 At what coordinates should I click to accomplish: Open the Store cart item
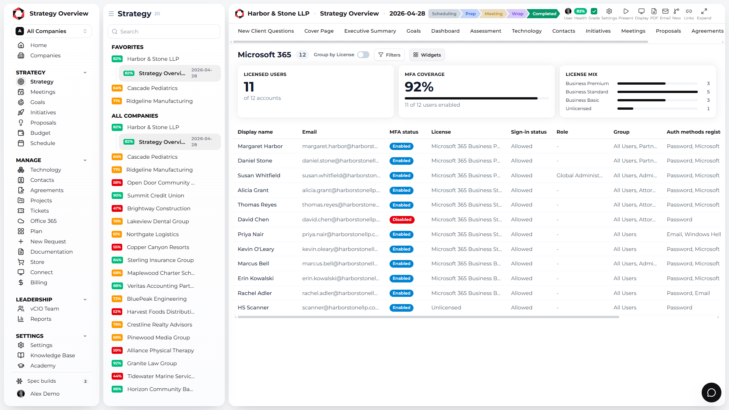(37, 262)
